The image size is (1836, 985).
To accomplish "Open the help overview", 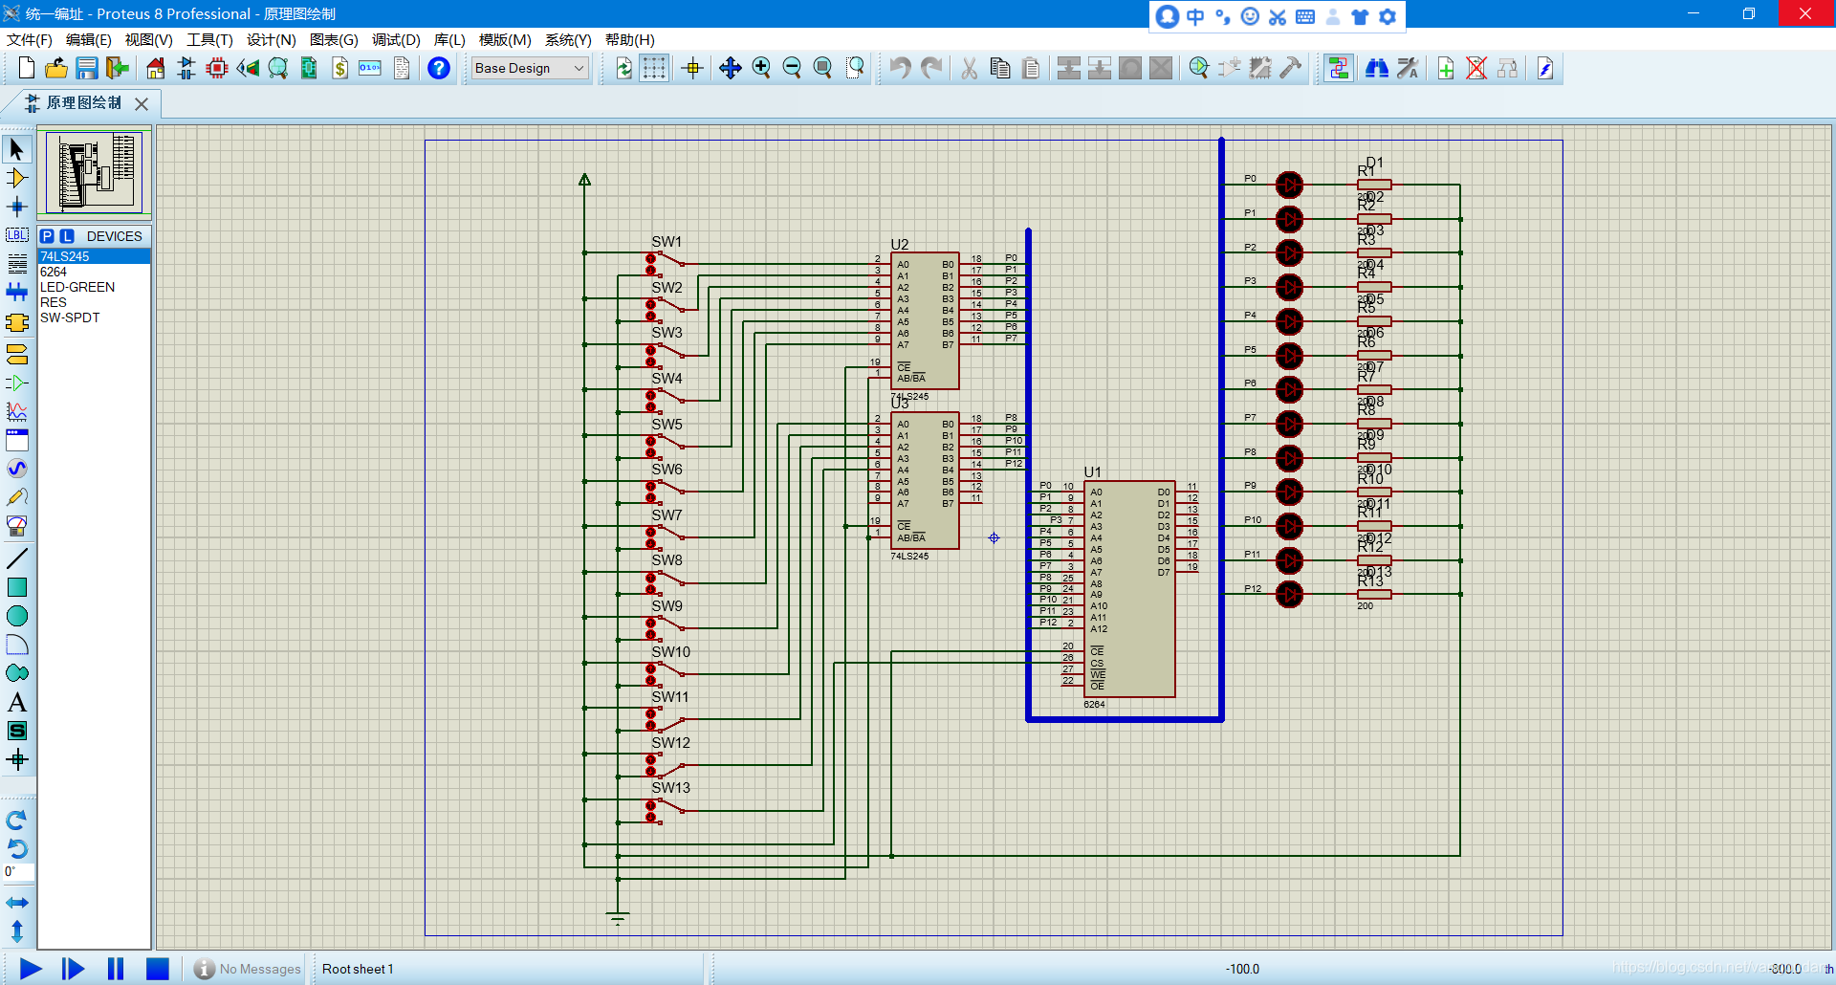I will 439,68.
